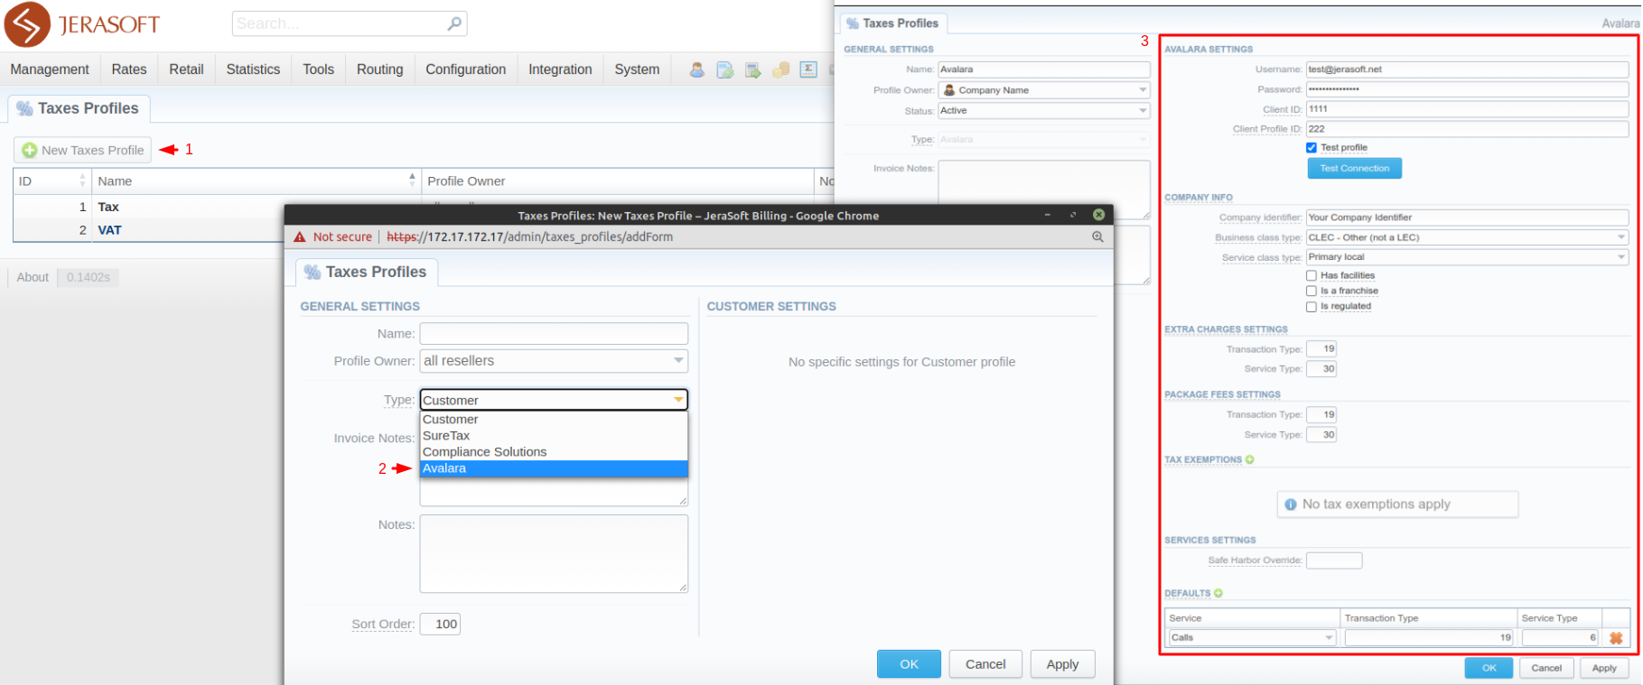
Task: Open the Type dropdown in popup
Action: (x=554, y=400)
